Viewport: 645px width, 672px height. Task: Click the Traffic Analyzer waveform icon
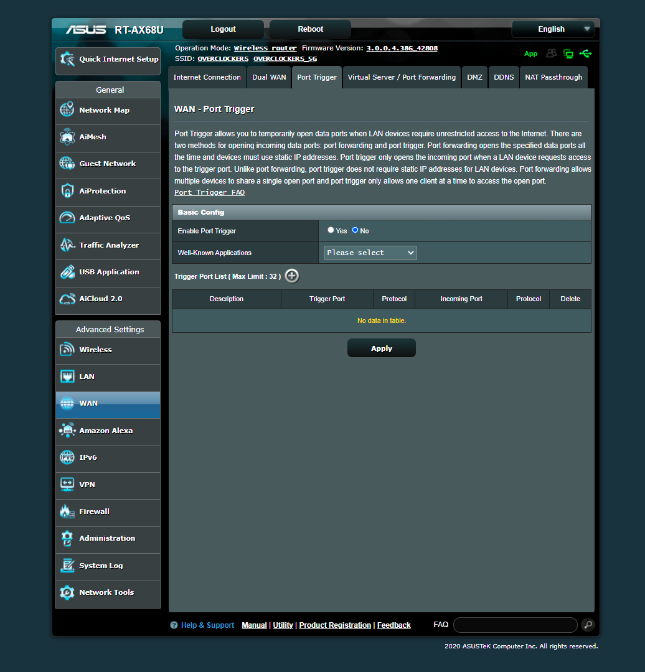pyautogui.click(x=67, y=245)
